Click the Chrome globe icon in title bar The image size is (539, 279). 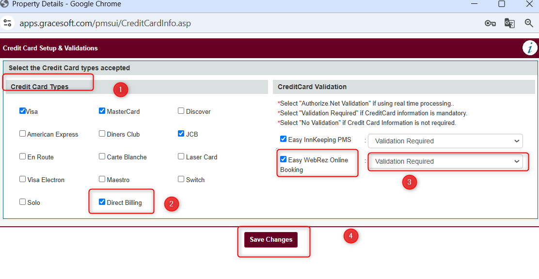pos(5,4)
